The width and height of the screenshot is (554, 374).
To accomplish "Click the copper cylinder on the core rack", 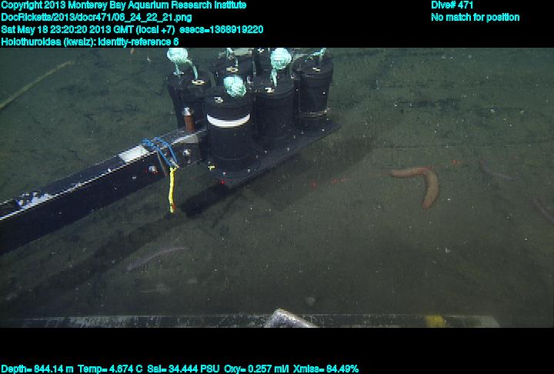I will (187, 119).
